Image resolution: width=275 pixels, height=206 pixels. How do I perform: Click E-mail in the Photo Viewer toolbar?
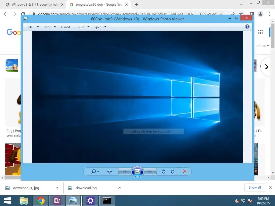[65, 27]
